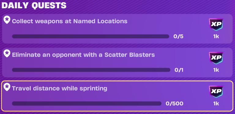
Task: Click the 0/5 progress counter
Action: (178, 36)
